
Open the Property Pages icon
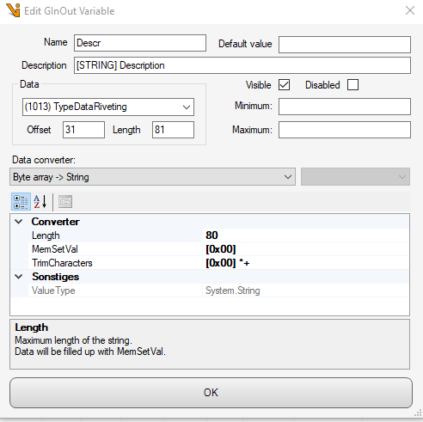pos(65,202)
